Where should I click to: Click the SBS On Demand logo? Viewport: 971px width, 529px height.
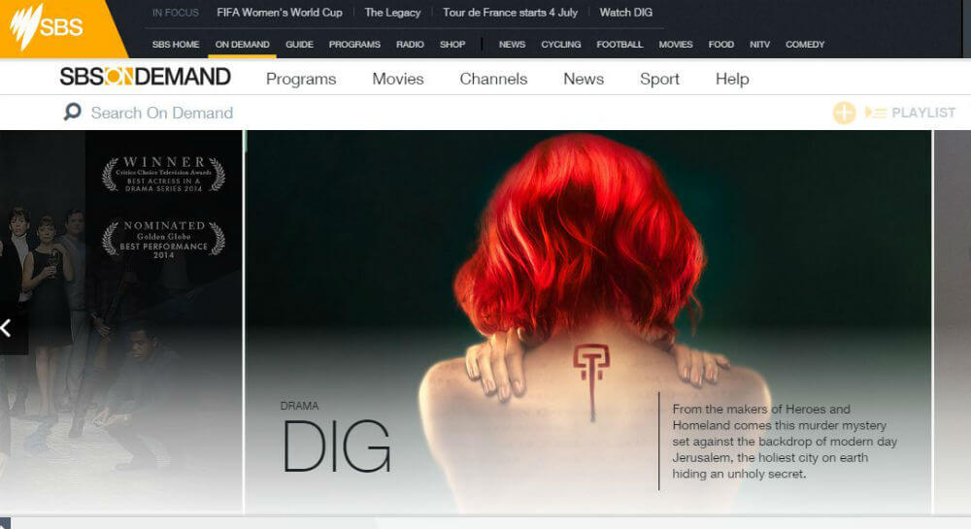146,77
